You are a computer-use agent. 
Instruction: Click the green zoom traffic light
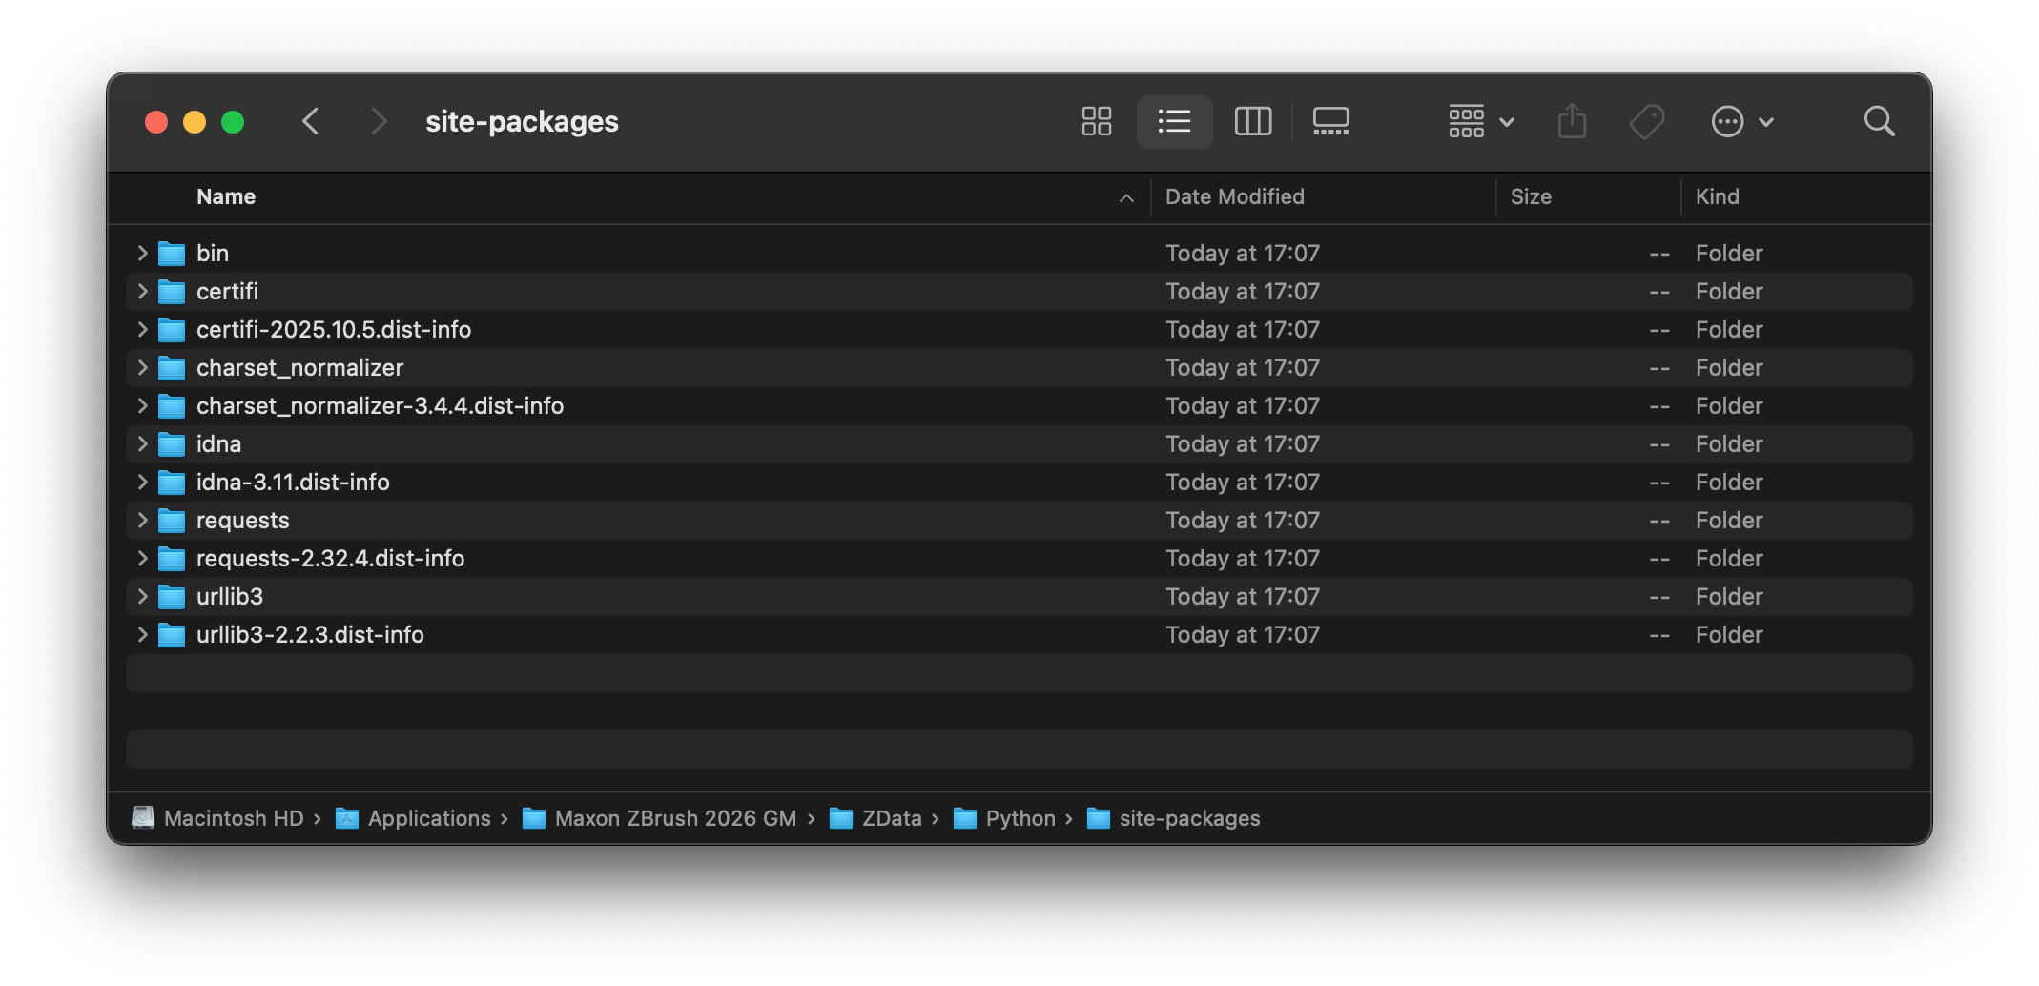pos(232,121)
